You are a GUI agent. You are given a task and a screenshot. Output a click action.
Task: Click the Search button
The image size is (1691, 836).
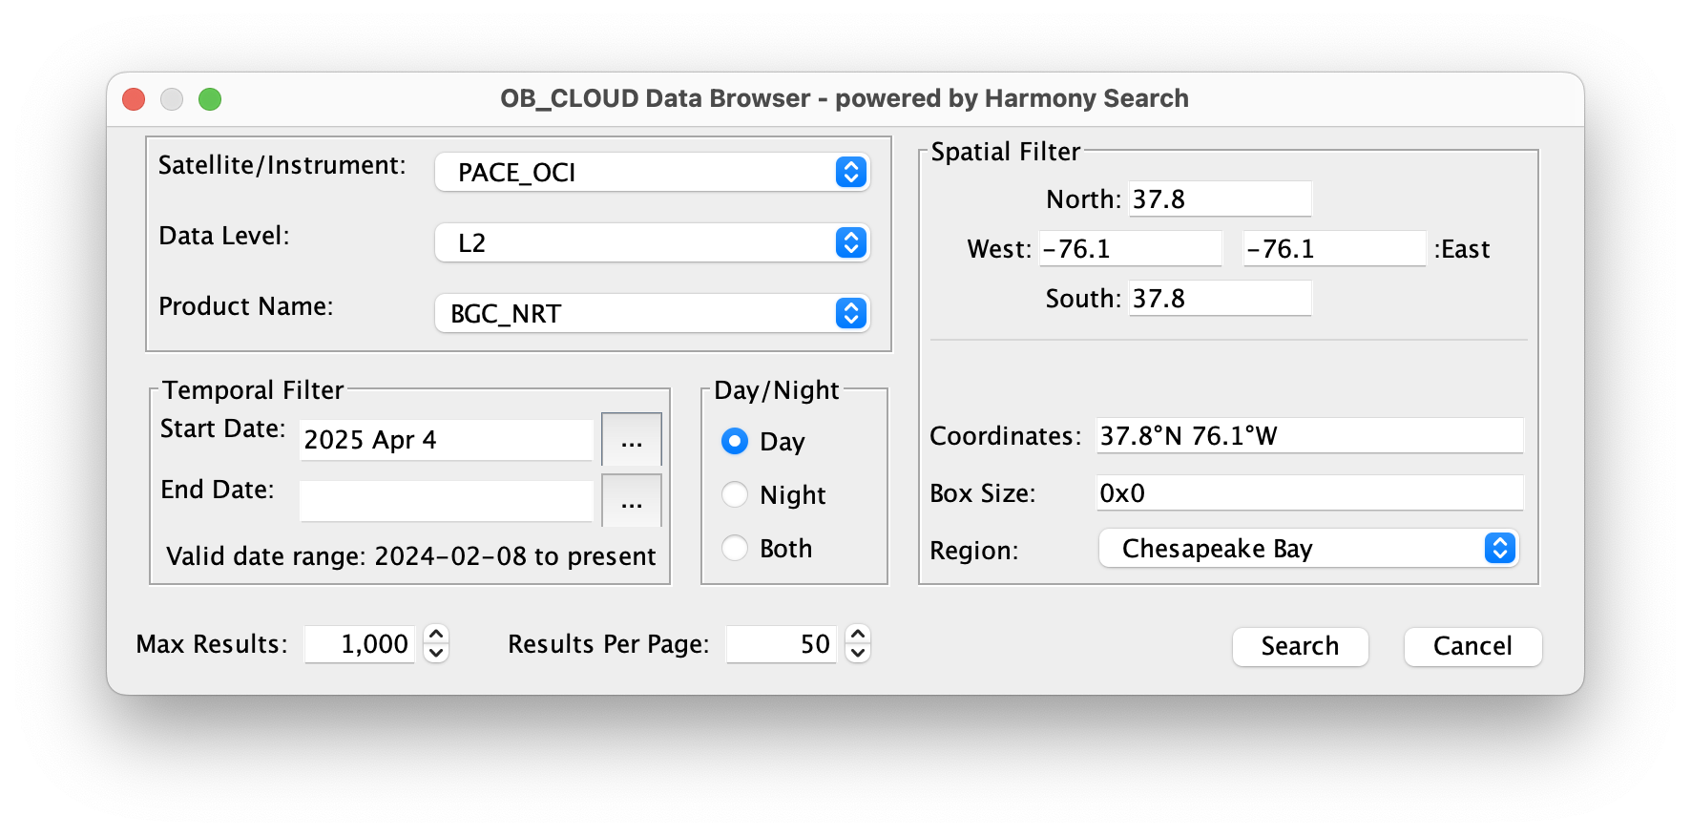pos(1300,646)
